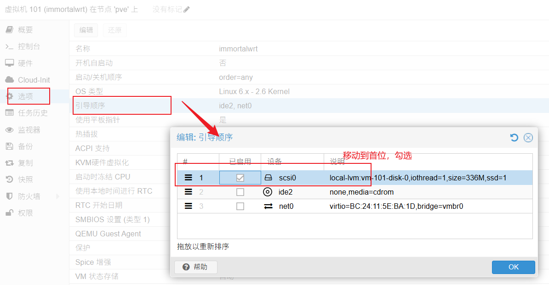Screen dimensions: 549x285
Task: Expand the 防火墙 submenu arrow
Action: click(58, 196)
